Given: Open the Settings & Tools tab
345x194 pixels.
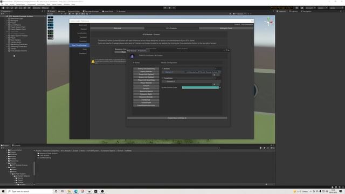Looking at the screenshot, I should (226, 29).
